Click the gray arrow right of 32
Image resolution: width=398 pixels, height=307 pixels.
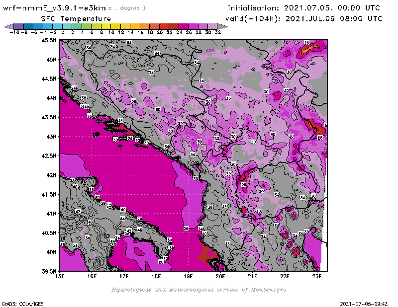(x=222, y=26)
